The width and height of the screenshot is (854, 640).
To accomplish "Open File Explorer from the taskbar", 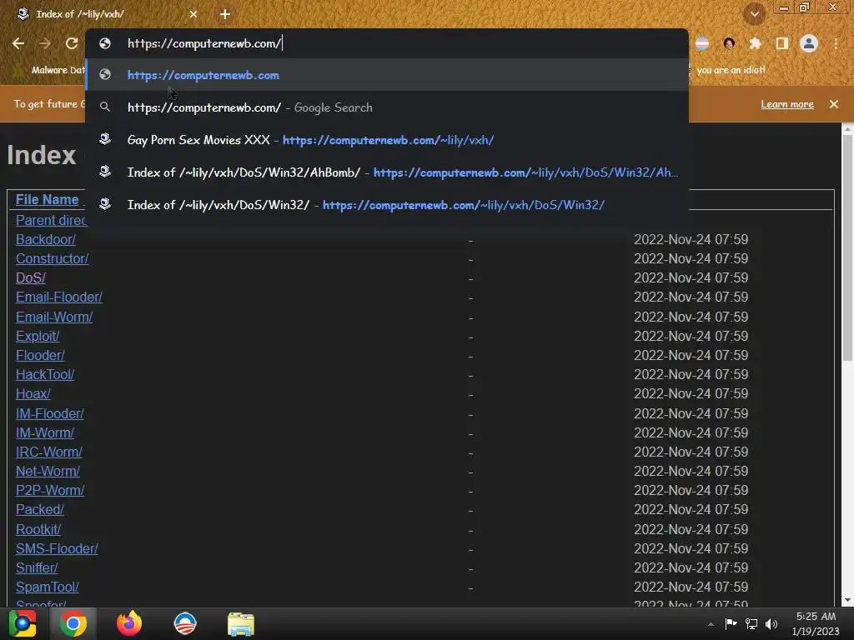I will point(241,623).
